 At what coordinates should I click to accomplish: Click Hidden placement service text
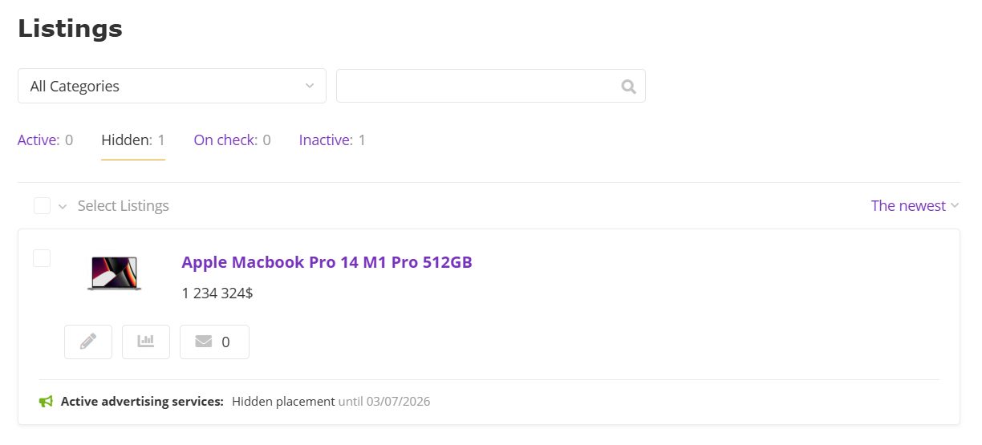tap(283, 401)
